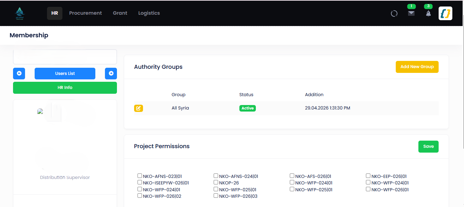Click the Group column header
The image size is (464, 207).
click(178, 95)
